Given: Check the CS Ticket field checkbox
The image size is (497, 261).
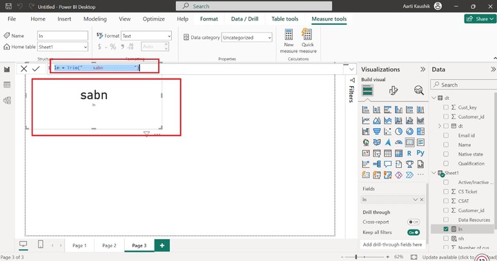Looking at the screenshot, I should pos(446,191).
